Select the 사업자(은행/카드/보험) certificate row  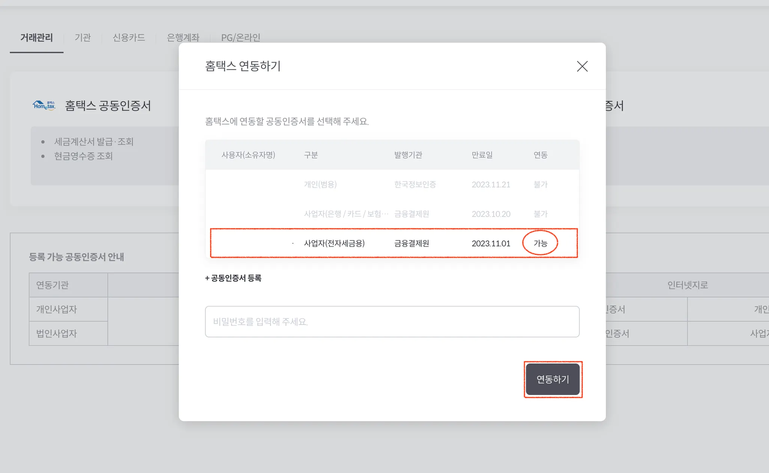click(345, 214)
